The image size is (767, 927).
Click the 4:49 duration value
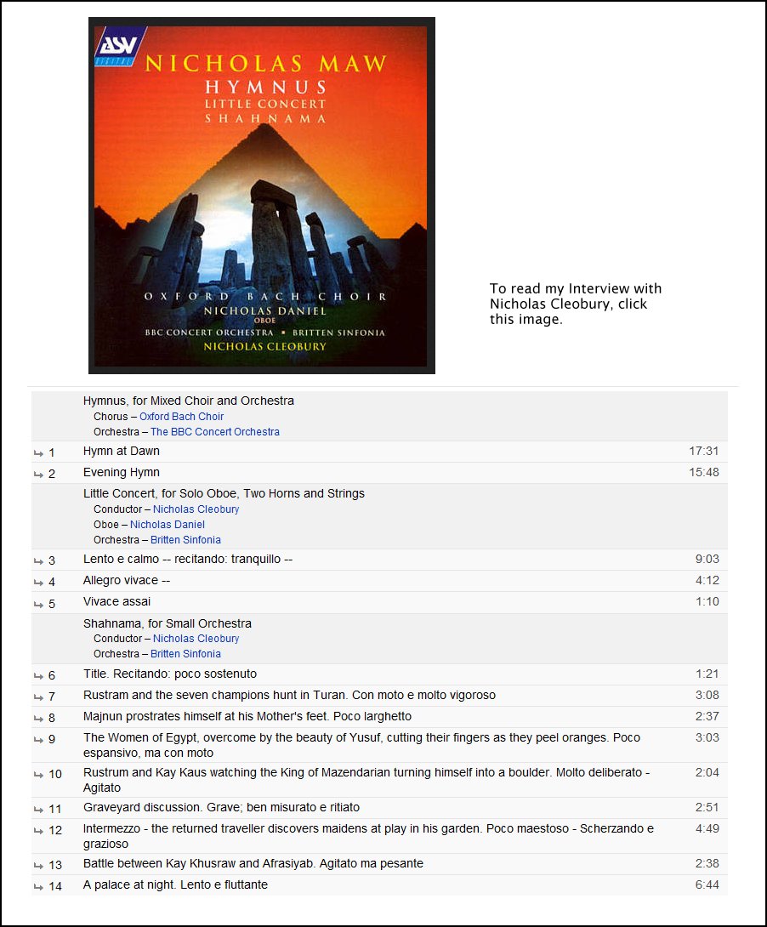point(707,829)
